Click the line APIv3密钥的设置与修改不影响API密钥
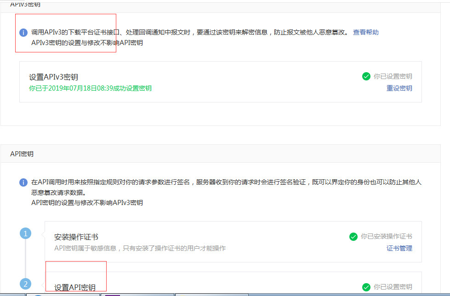Screen dimensions: 450x296 click(87, 43)
